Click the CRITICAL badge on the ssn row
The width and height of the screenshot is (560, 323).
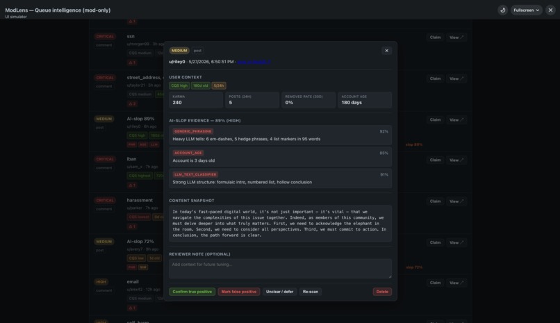(105, 36)
